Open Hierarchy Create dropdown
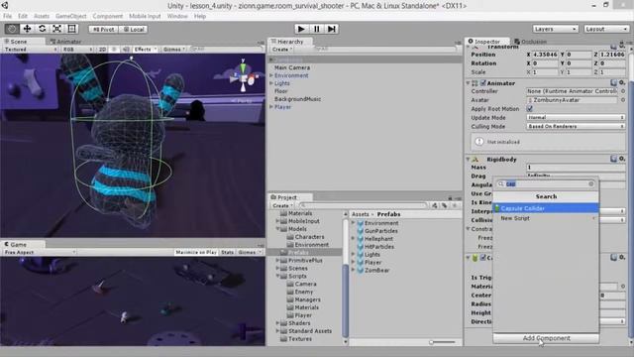Viewport: 634px width, 357px height. point(281,50)
